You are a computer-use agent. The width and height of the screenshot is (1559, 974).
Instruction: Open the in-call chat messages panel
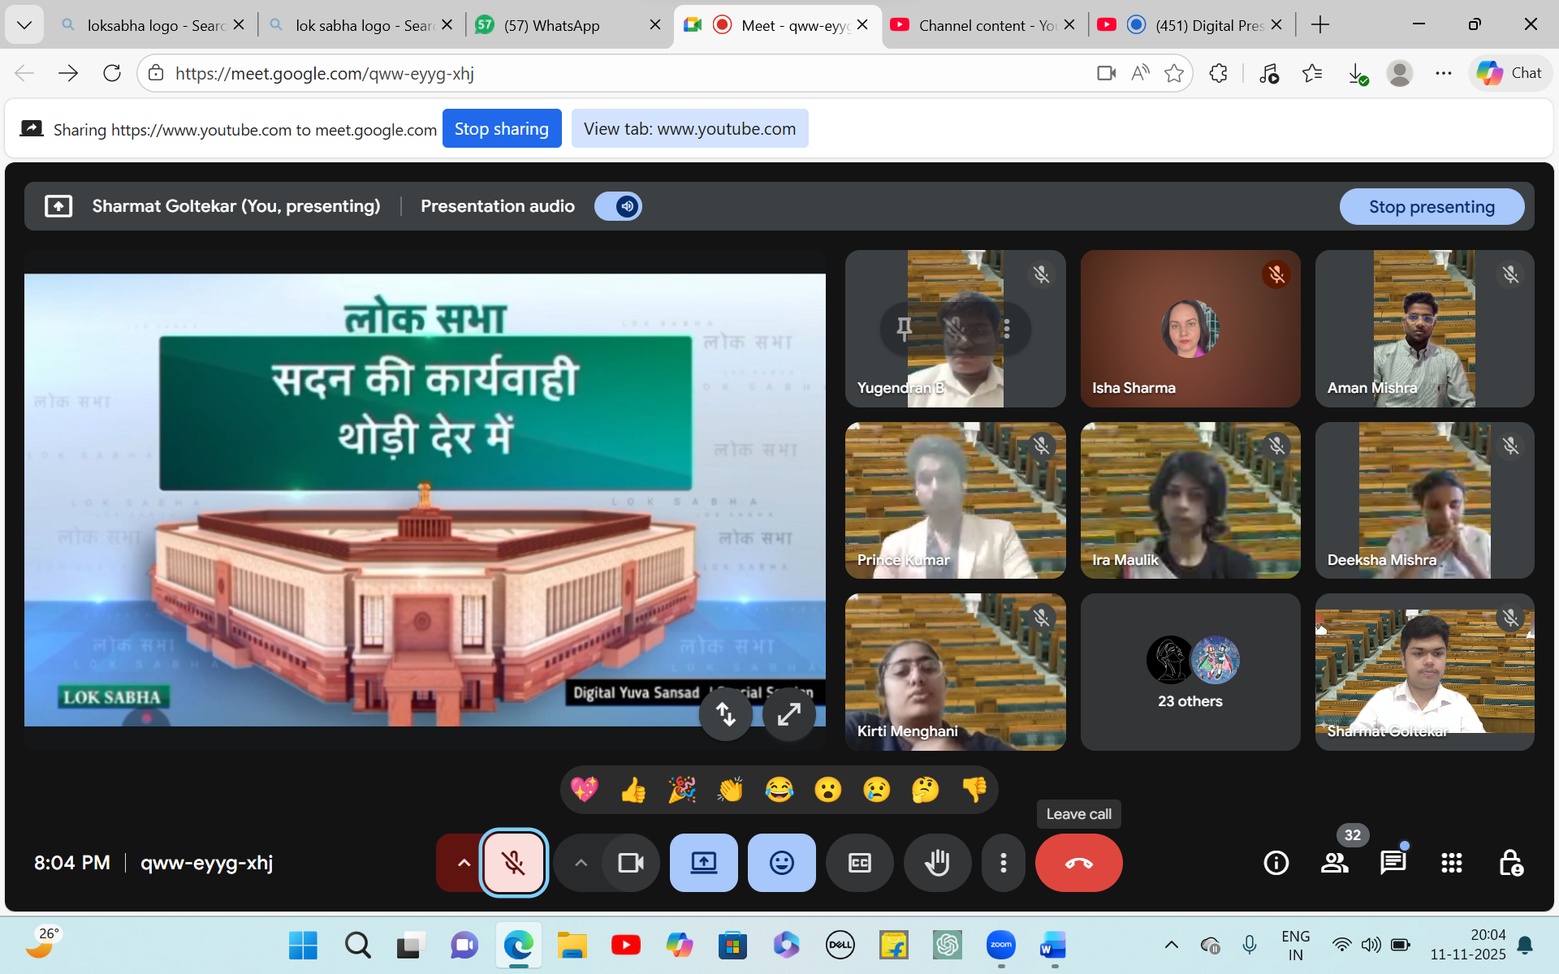[1393, 863]
